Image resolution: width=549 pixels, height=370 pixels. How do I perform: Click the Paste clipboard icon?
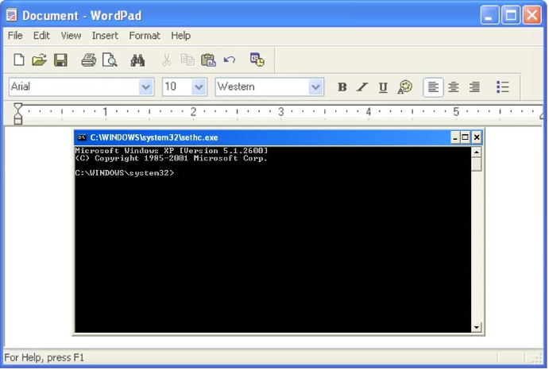(208, 60)
